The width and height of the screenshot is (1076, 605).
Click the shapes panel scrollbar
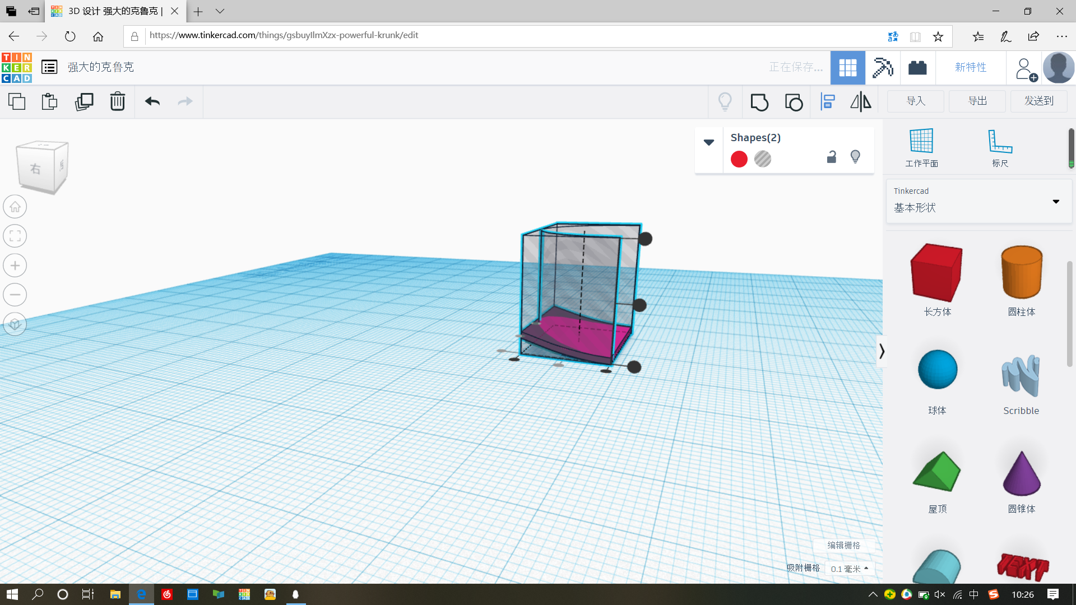pyautogui.click(x=1069, y=314)
